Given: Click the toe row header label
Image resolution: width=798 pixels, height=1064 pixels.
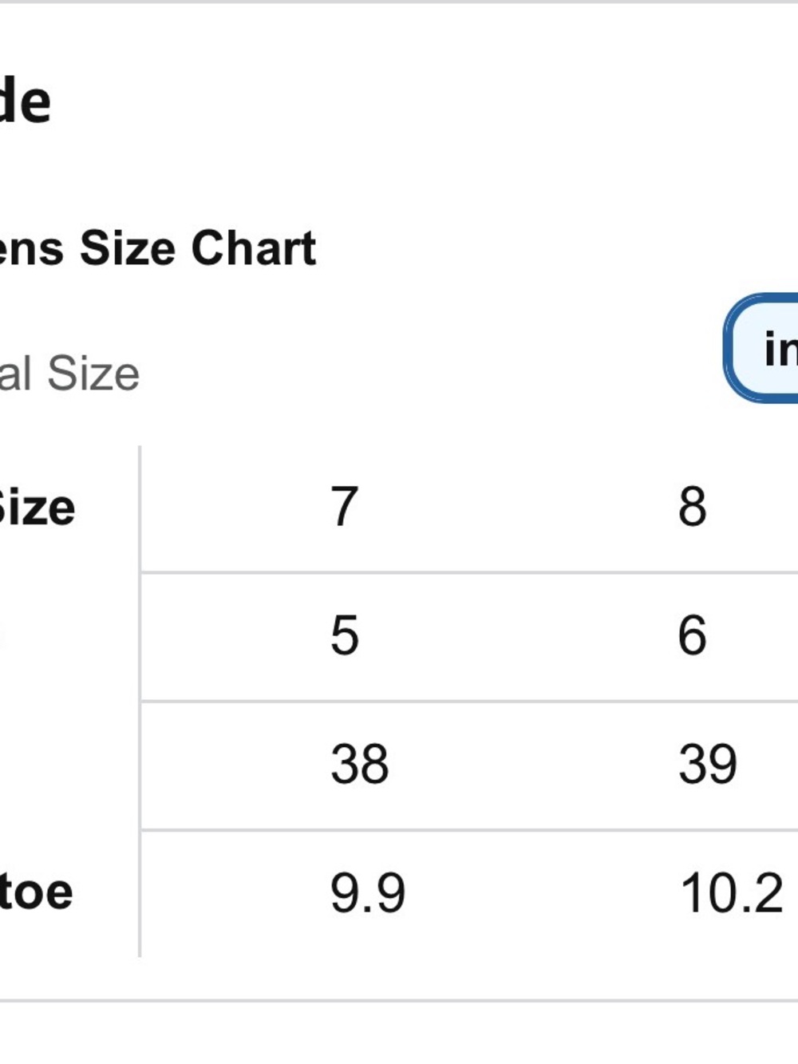Looking at the screenshot, I should click(36, 892).
